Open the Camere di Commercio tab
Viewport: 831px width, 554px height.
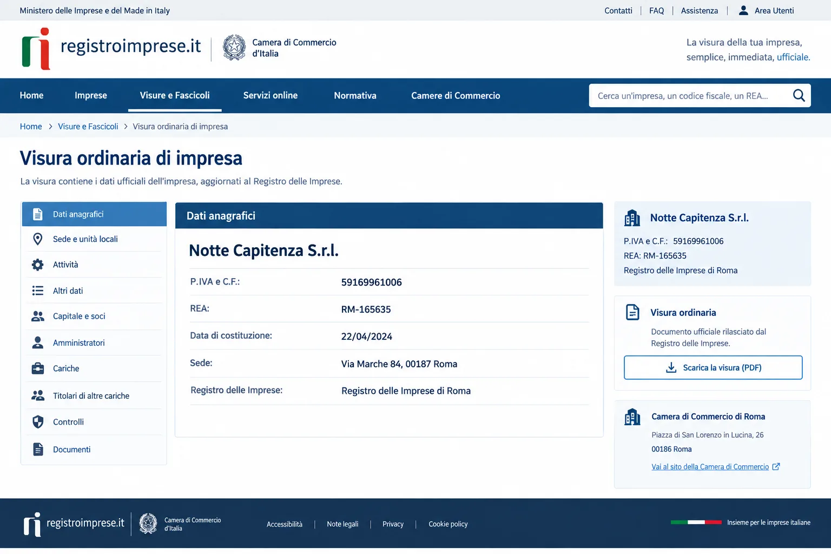[x=456, y=96]
